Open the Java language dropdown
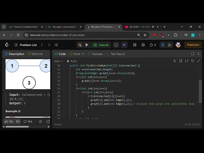The image size is (204, 153). [59, 61]
